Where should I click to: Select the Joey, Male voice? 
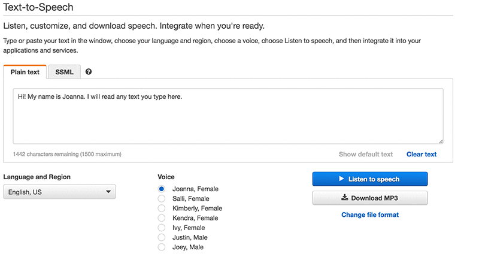(162, 247)
